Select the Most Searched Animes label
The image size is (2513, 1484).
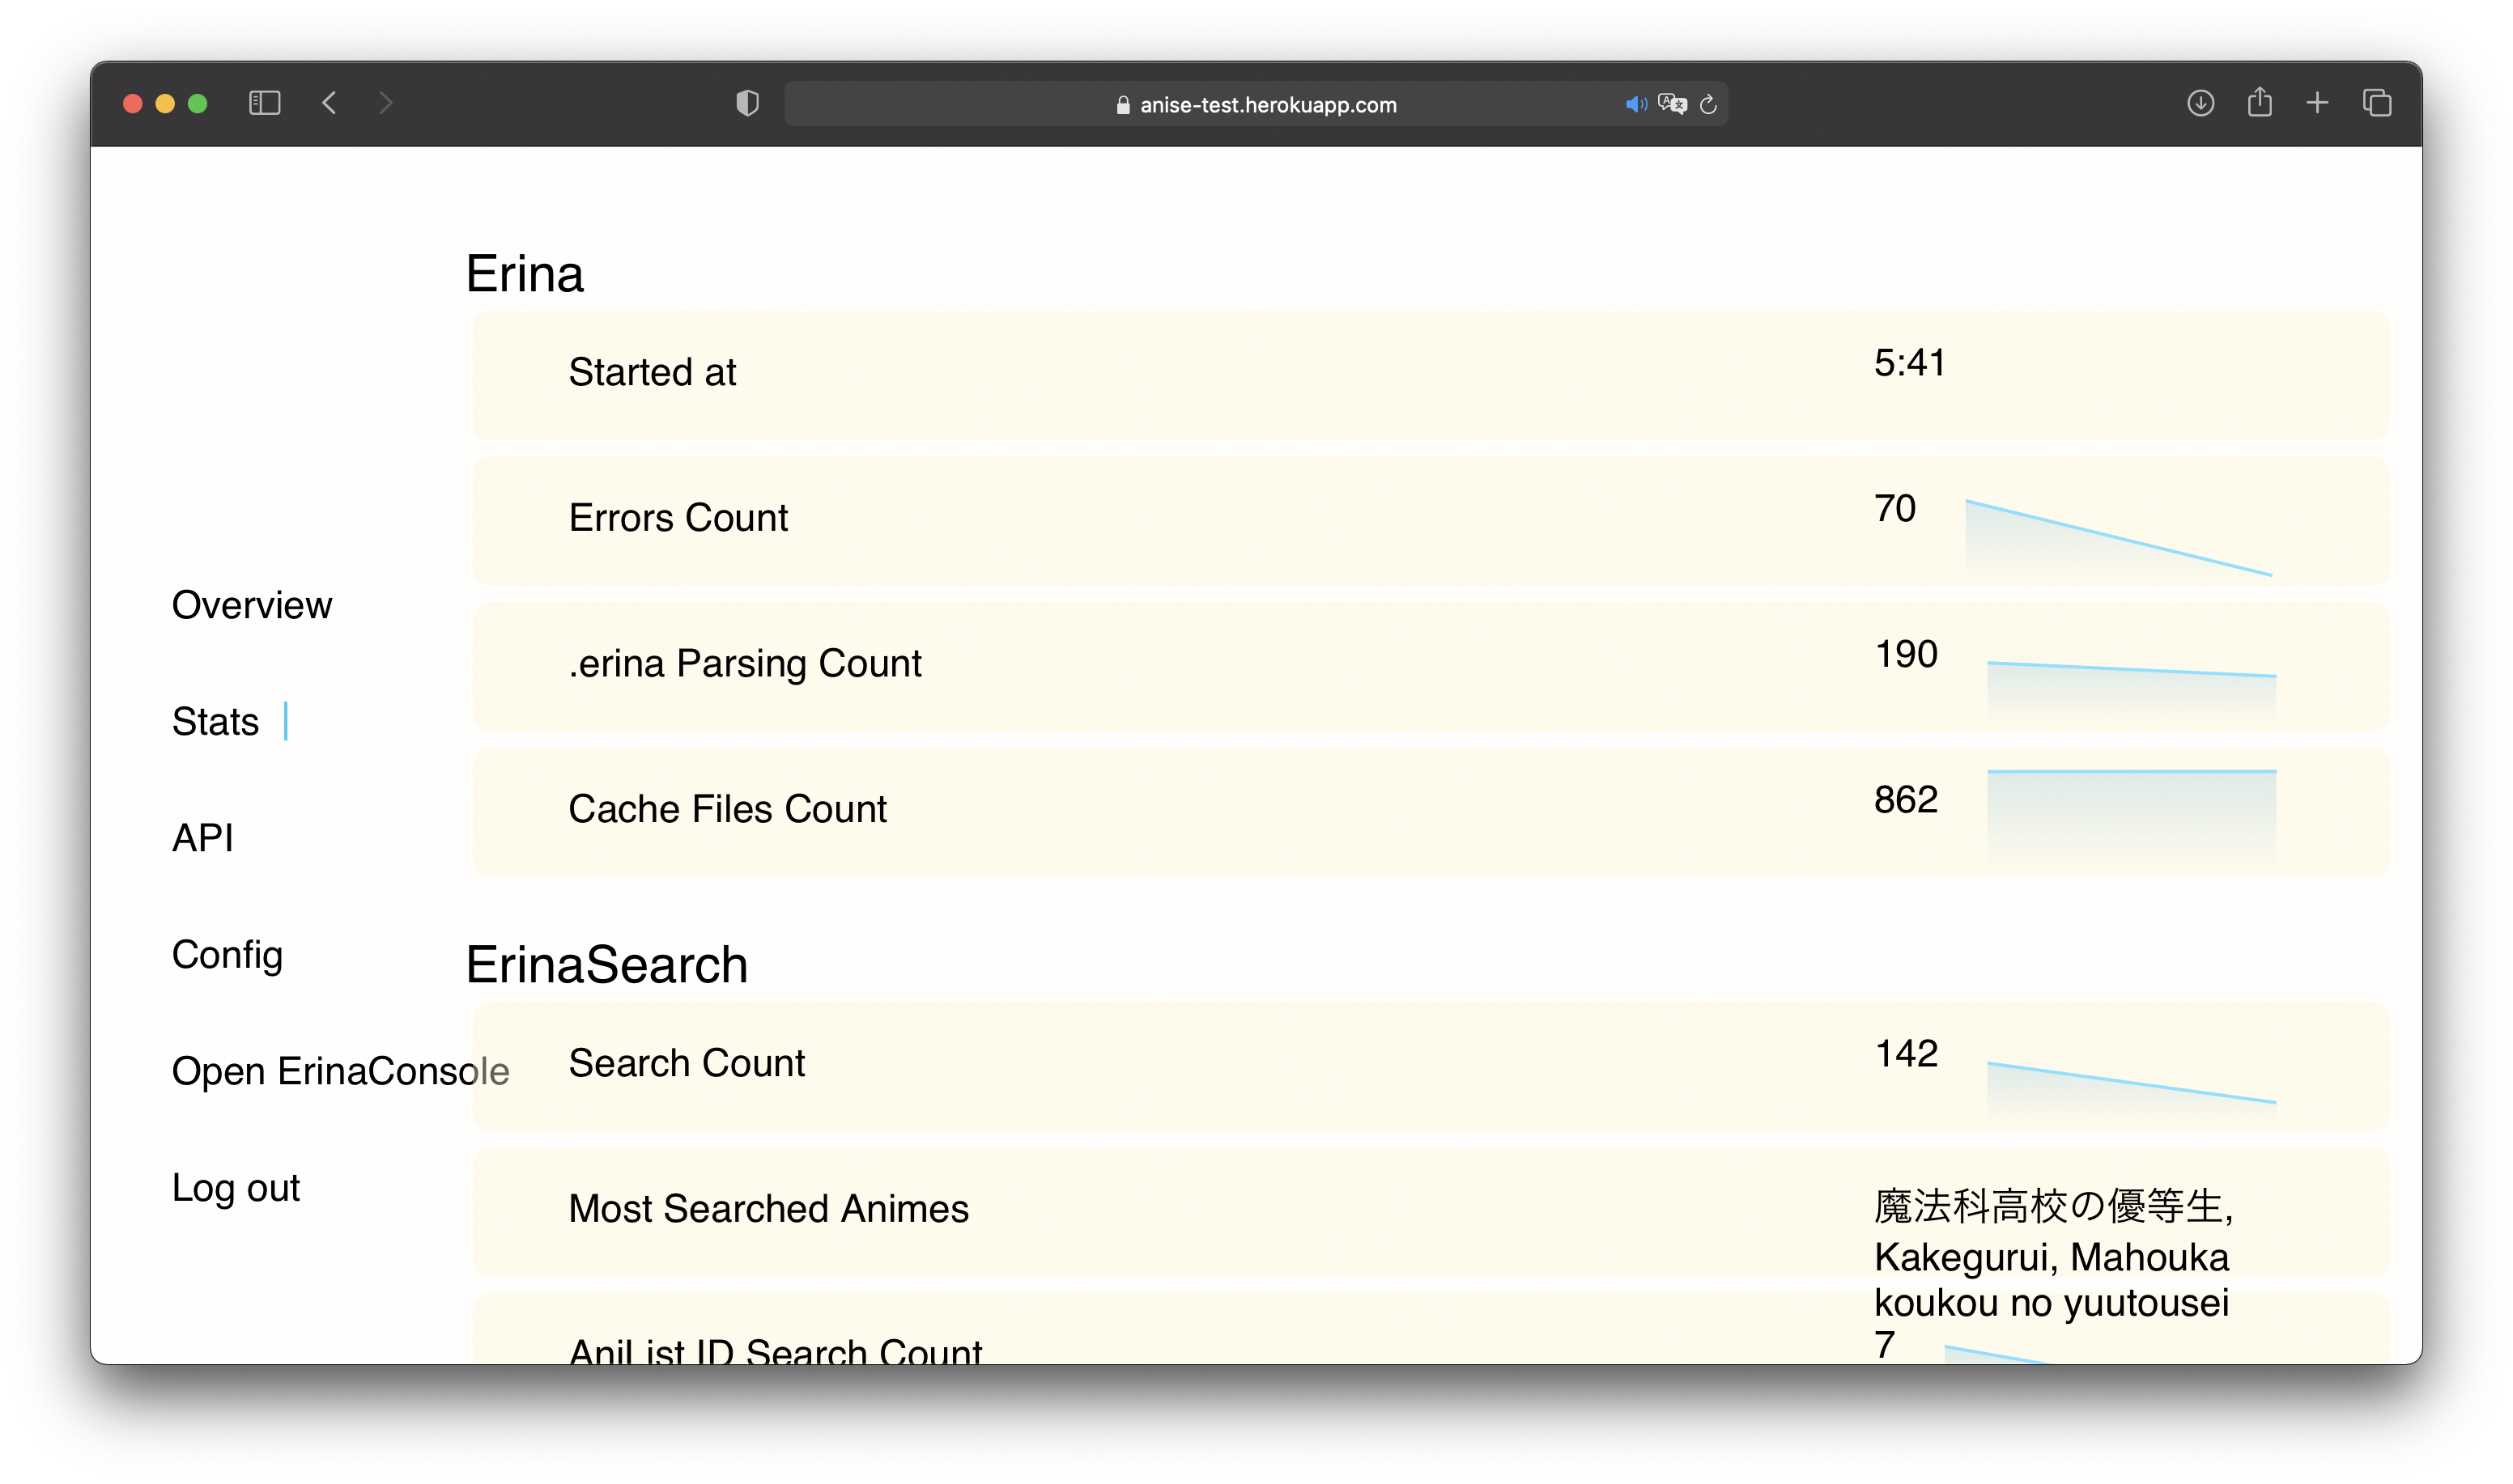[x=768, y=1209]
